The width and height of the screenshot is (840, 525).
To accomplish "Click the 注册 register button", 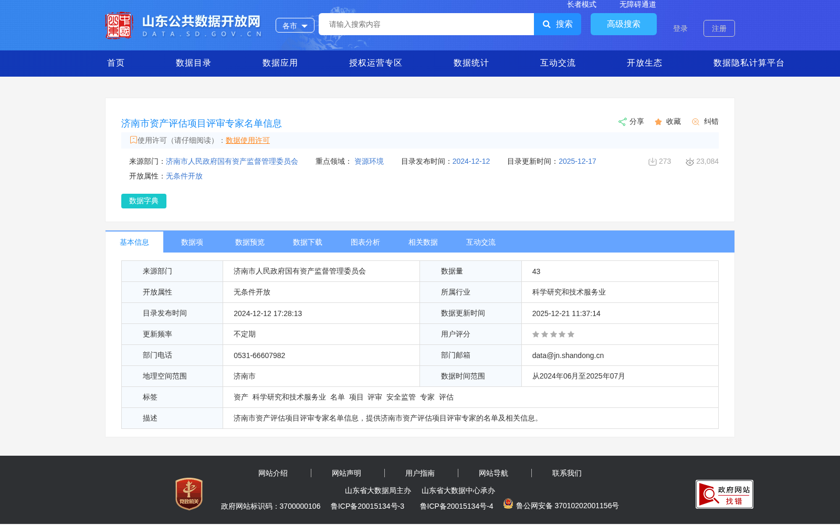I will 719,28.
